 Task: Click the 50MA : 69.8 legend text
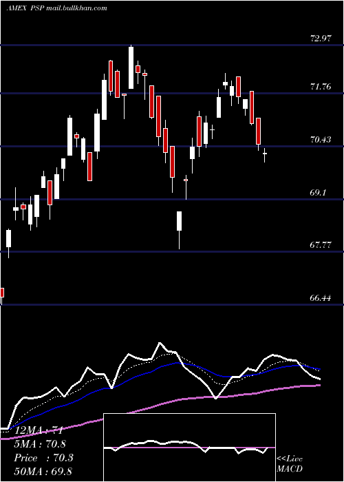pyautogui.click(x=43, y=471)
